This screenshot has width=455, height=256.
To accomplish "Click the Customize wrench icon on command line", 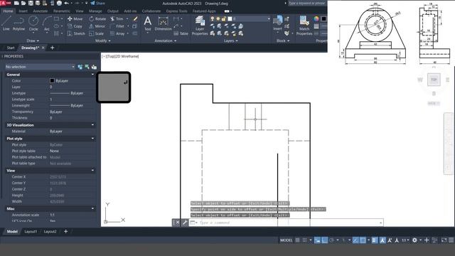I will [184, 223].
